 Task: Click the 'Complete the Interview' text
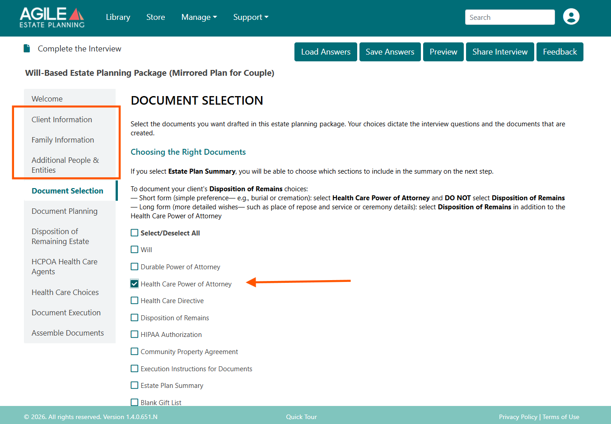[79, 49]
